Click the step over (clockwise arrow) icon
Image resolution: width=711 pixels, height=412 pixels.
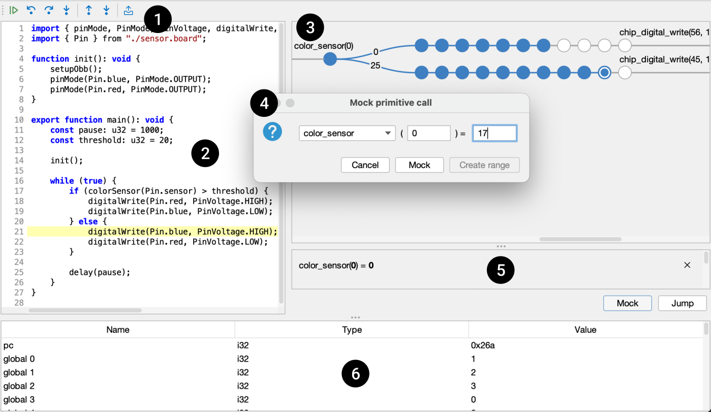(x=49, y=10)
